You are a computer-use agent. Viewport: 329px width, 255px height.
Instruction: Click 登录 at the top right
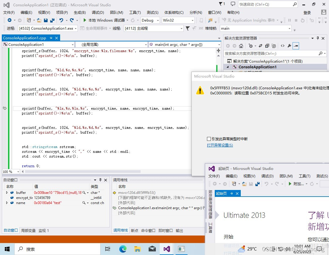(x=307, y=12)
